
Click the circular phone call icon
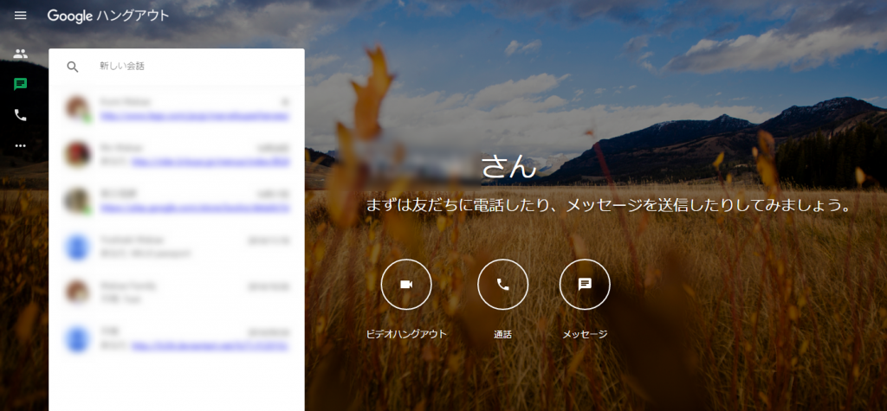pyautogui.click(x=502, y=284)
